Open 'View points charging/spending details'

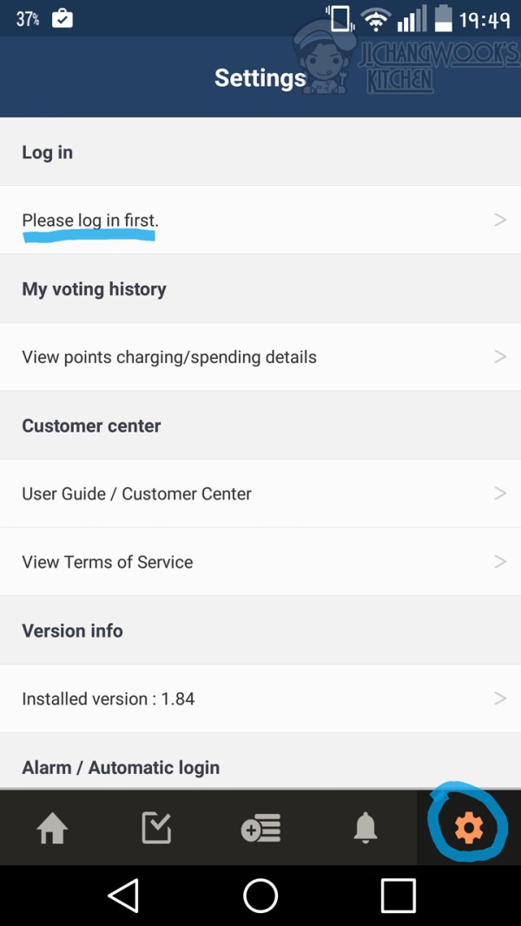coord(169,357)
